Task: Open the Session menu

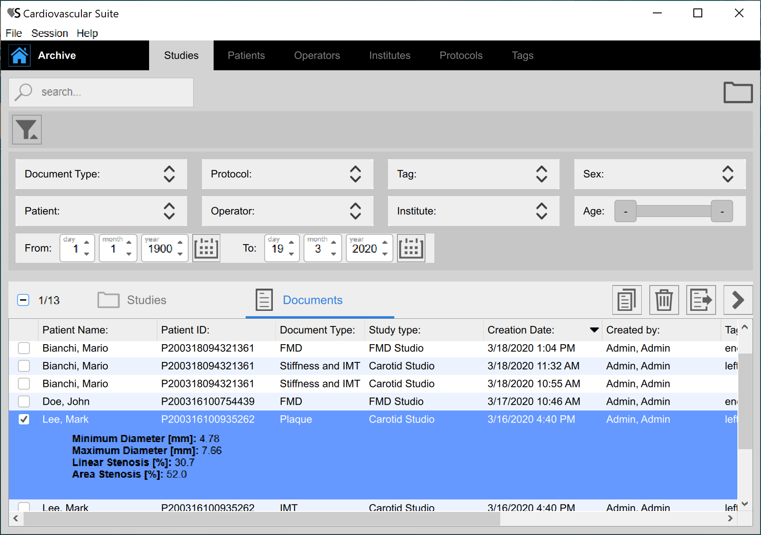Action: (49, 33)
